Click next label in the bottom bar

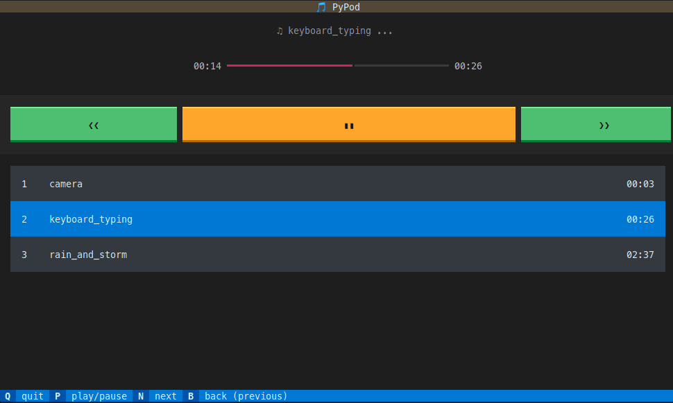165,395
